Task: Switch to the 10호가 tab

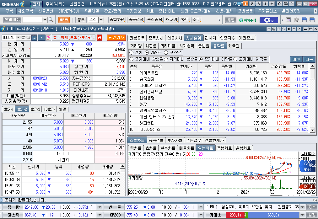Action: [x=49, y=109]
